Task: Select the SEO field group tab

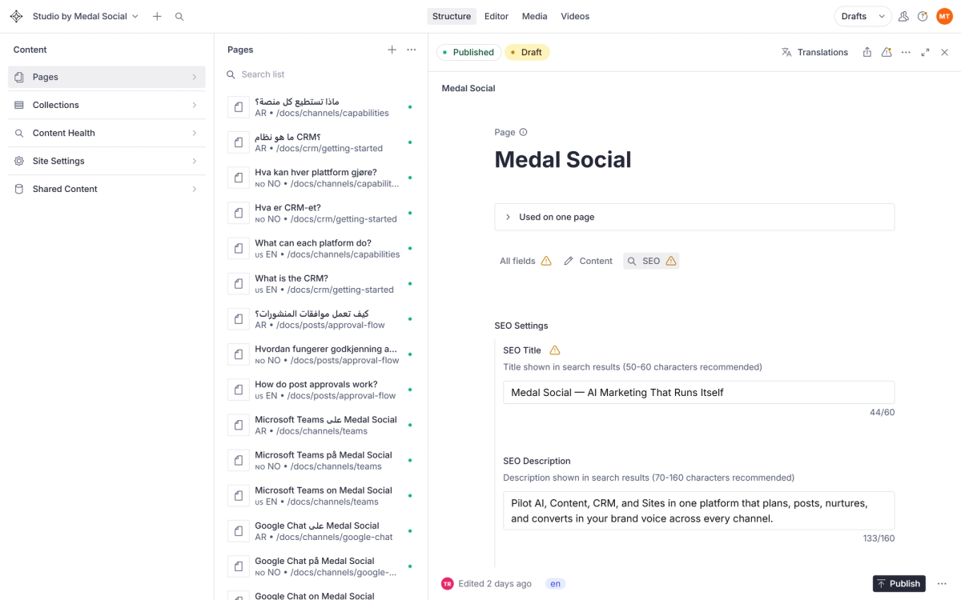Action: (651, 261)
